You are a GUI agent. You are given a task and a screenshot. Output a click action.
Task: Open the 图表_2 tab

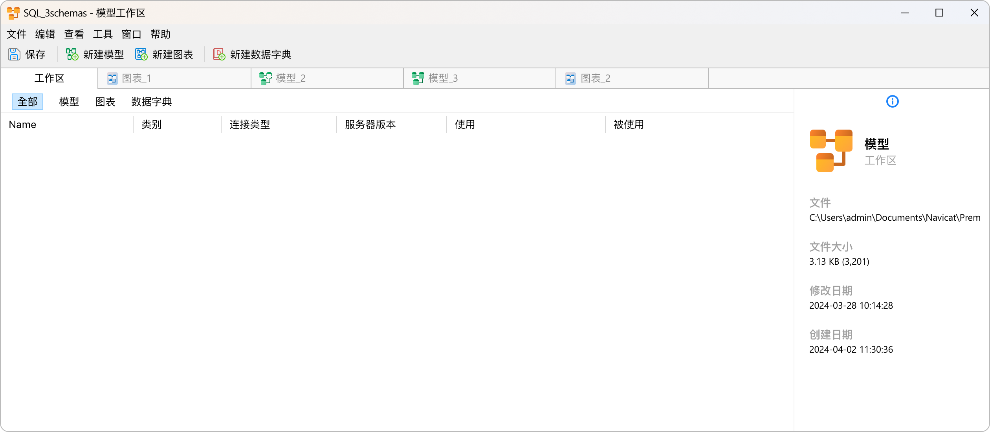tap(595, 79)
